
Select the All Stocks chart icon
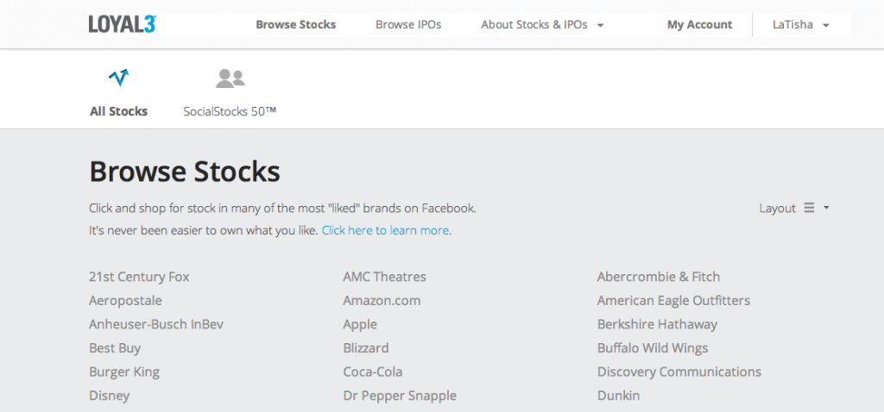click(x=118, y=78)
